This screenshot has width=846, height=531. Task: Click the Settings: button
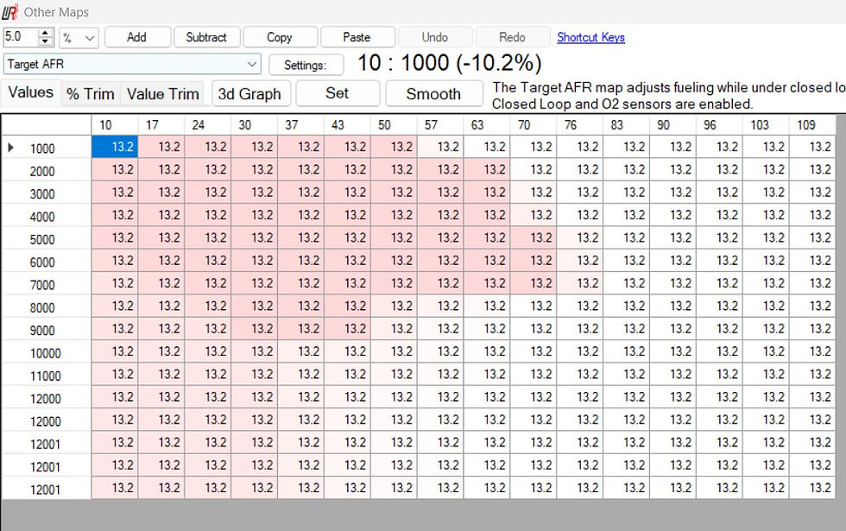(306, 66)
